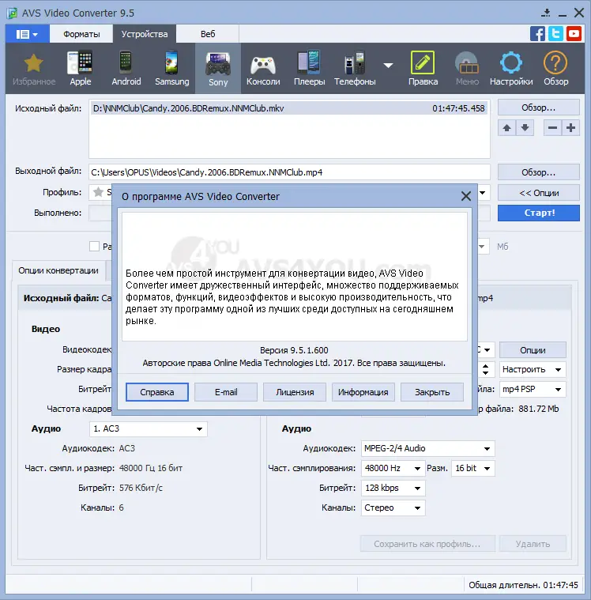Tick the checkbox below the progress bar
Screen dimensions: 591x600
94,246
